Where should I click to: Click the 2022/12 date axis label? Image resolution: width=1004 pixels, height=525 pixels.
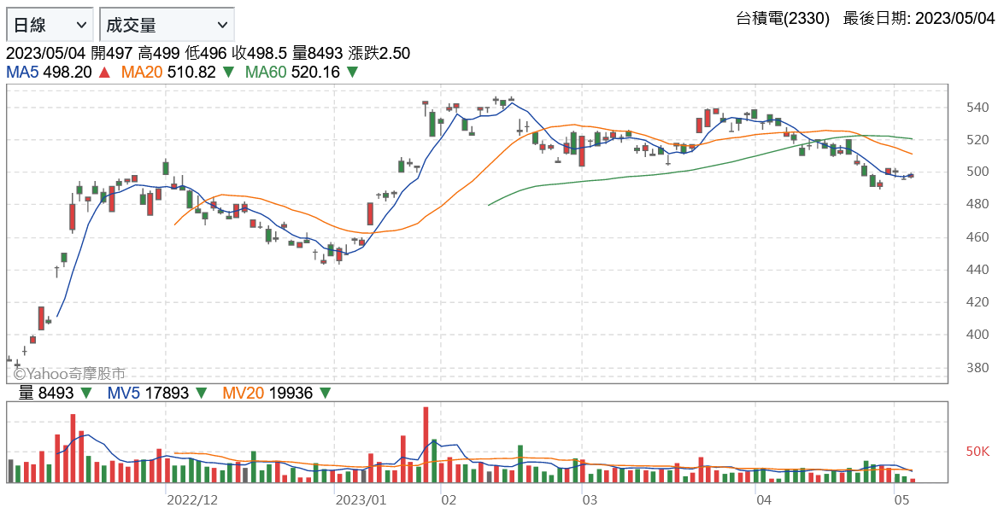pyautogui.click(x=192, y=500)
